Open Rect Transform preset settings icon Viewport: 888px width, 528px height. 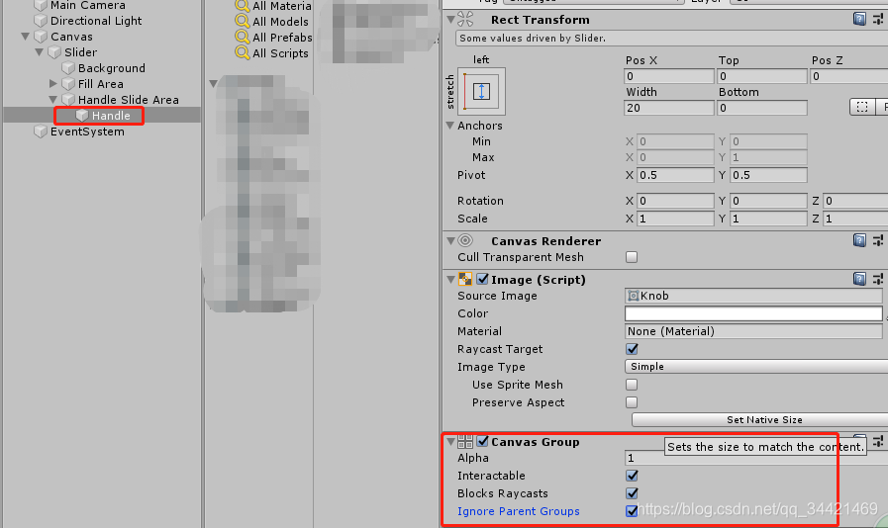click(878, 19)
